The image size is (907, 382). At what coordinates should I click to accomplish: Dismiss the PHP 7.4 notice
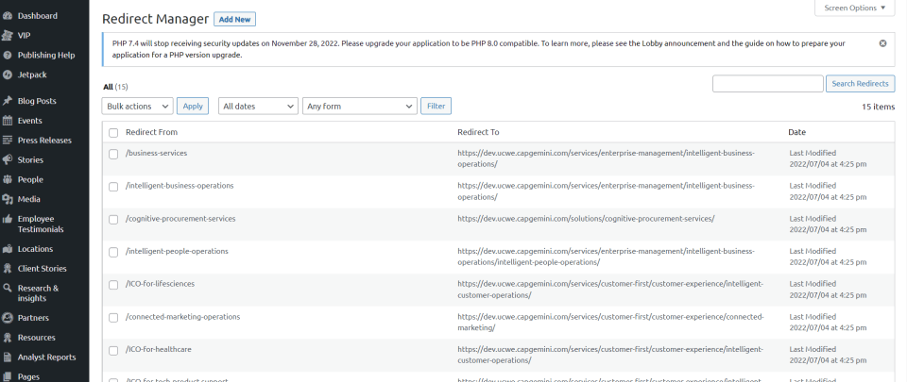[x=882, y=43]
